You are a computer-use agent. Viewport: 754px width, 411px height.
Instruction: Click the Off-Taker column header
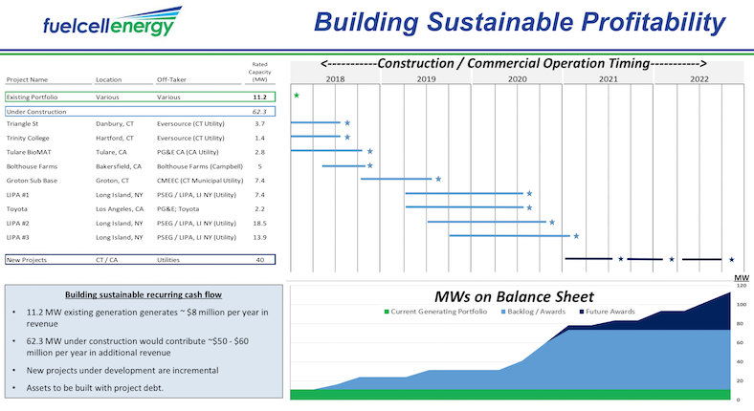[171, 79]
